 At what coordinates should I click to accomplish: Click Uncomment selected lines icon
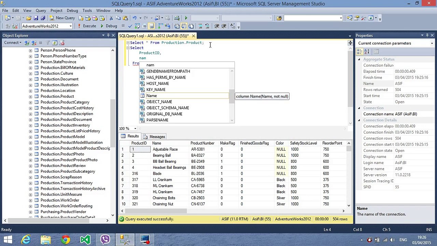tap(207, 26)
